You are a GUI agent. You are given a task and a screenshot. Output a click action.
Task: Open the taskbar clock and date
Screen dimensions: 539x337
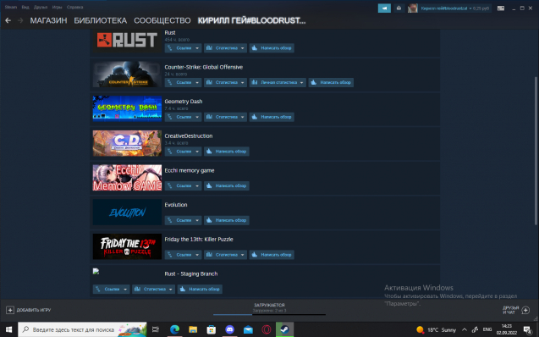(506, 329)
